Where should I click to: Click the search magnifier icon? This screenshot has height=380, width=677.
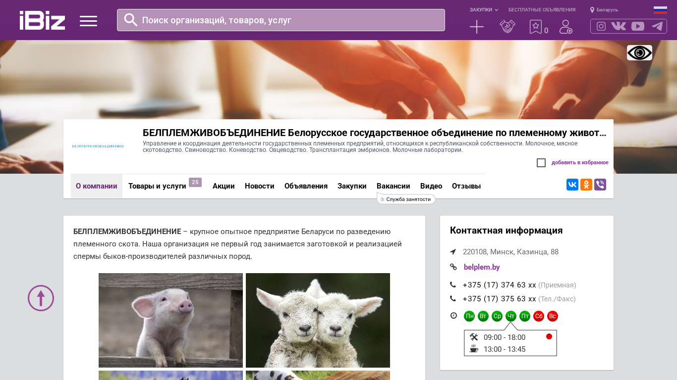click(131, 20)
